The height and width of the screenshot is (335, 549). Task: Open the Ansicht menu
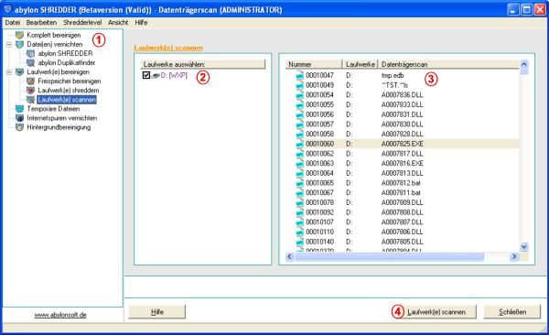(118, 23)
